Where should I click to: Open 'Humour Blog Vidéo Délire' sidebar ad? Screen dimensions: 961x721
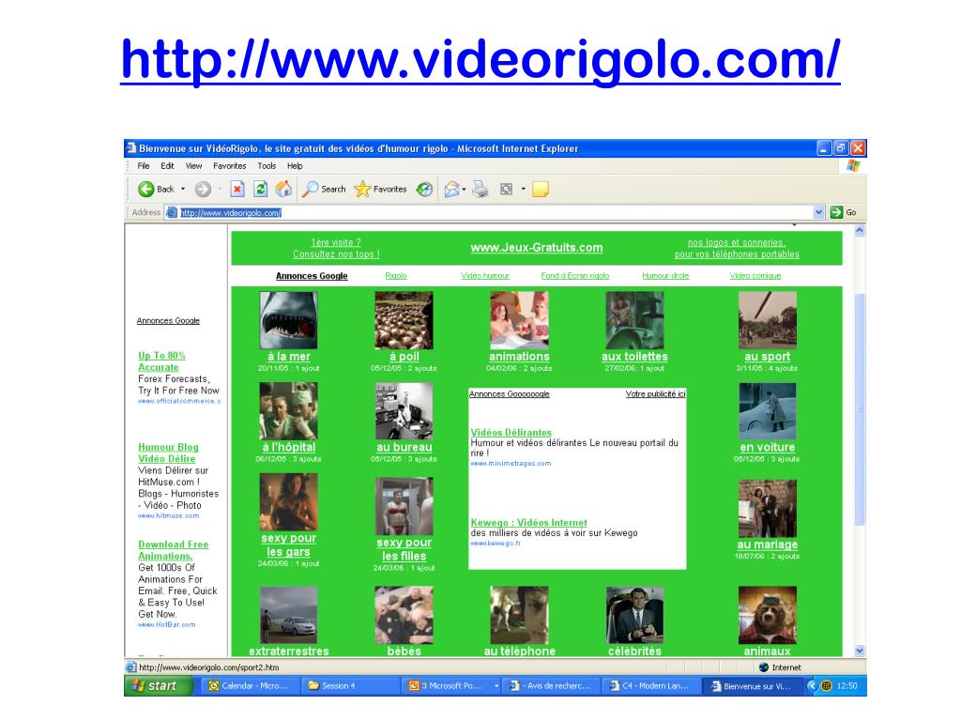pos(168,453)
